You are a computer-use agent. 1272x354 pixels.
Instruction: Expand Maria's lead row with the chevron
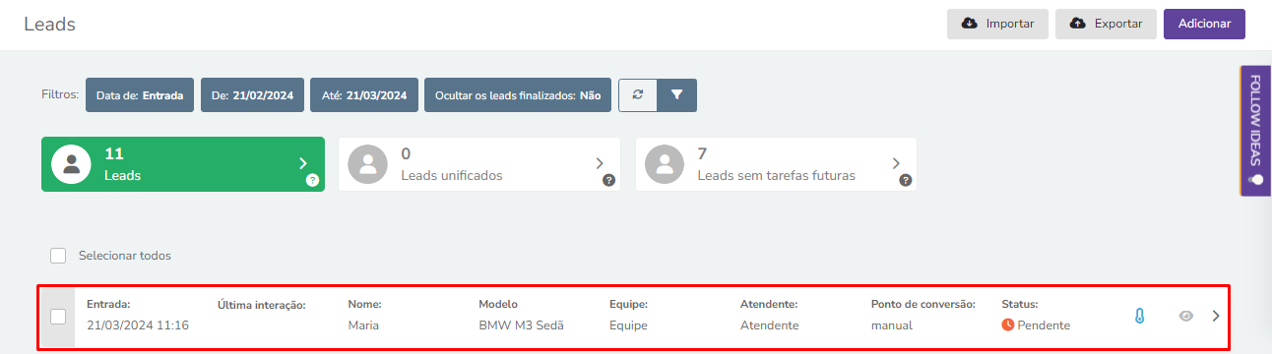tap(1216, 316)
